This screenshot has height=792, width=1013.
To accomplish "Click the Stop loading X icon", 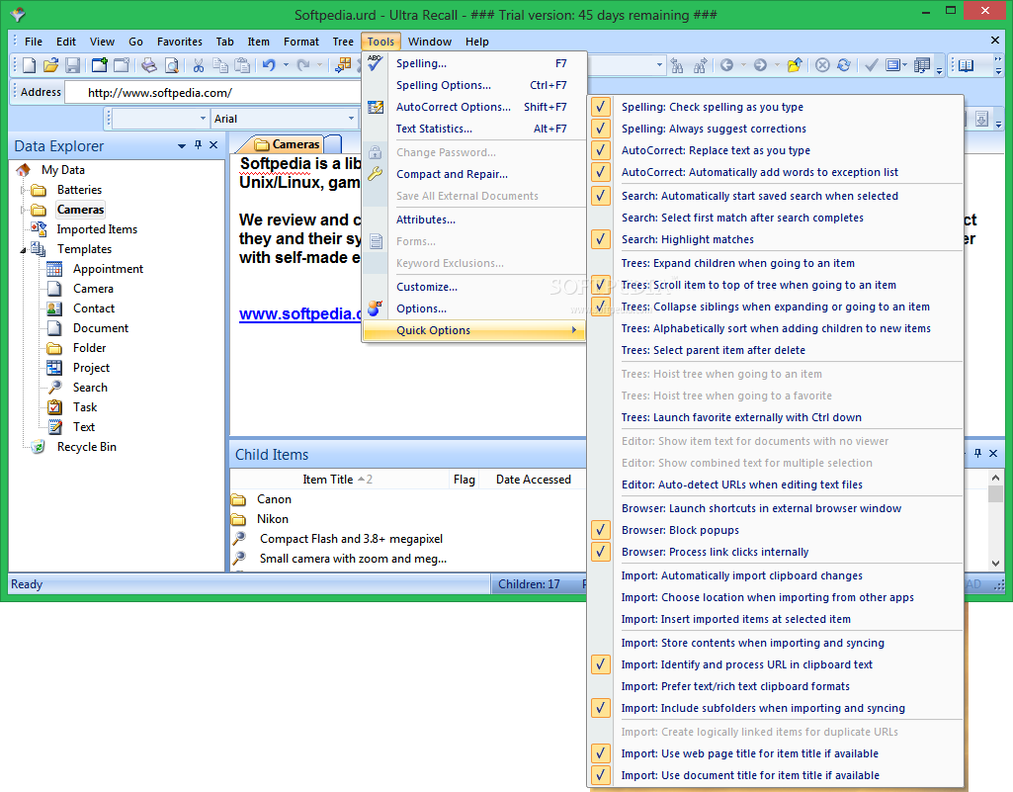I will [822, 64].
